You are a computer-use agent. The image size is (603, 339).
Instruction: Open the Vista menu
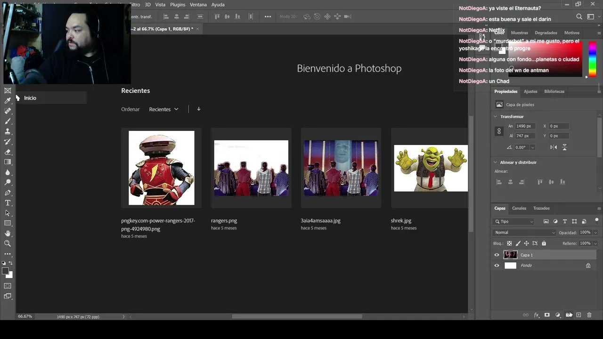tap(160, 5)
